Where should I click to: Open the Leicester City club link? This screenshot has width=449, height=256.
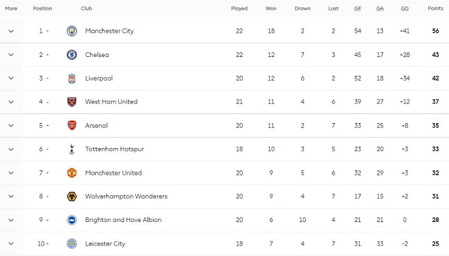(x=105, y=244)
